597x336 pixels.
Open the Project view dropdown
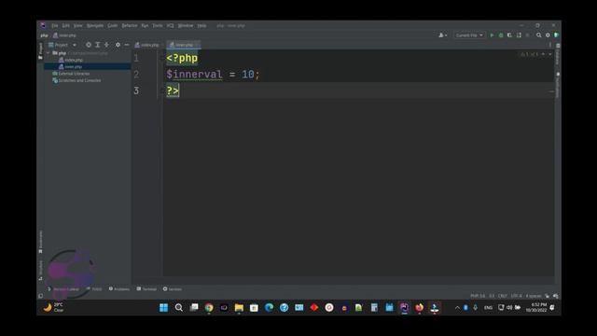62,45
